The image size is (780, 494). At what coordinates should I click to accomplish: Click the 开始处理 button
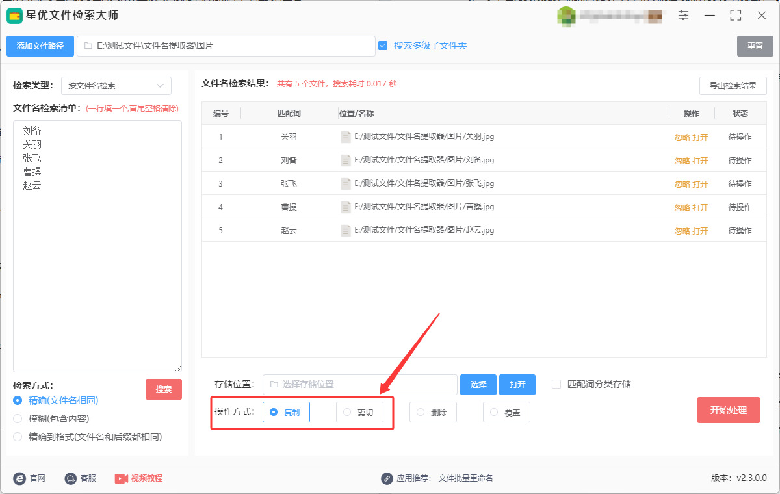click(x=729, y=410)
